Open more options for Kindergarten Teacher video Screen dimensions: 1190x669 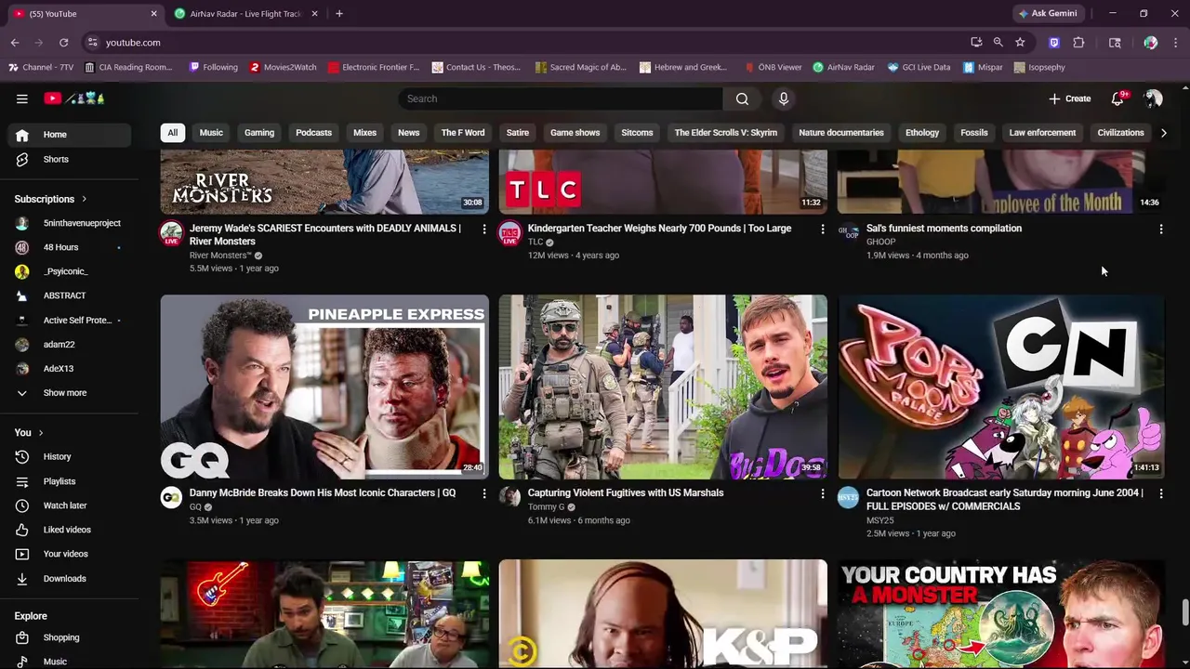(x=822, y=229)
